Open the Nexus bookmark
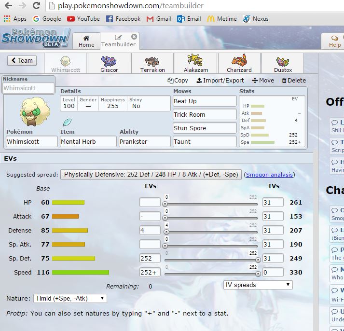The height and width of the screenshot is (331, 344). [x=256, y=19]
